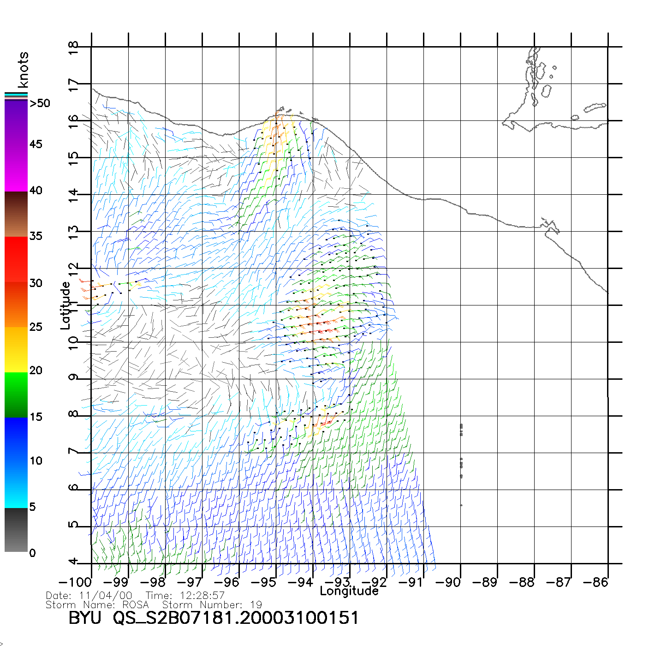The image size is (655, 646).
Task: Click the -86 longitude tick label
Action: (x=595, y=582)
